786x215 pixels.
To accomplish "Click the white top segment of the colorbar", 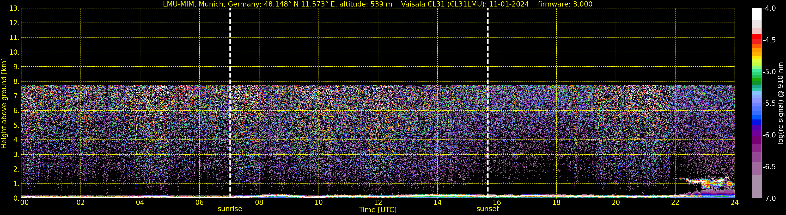I will pos(756,14).
